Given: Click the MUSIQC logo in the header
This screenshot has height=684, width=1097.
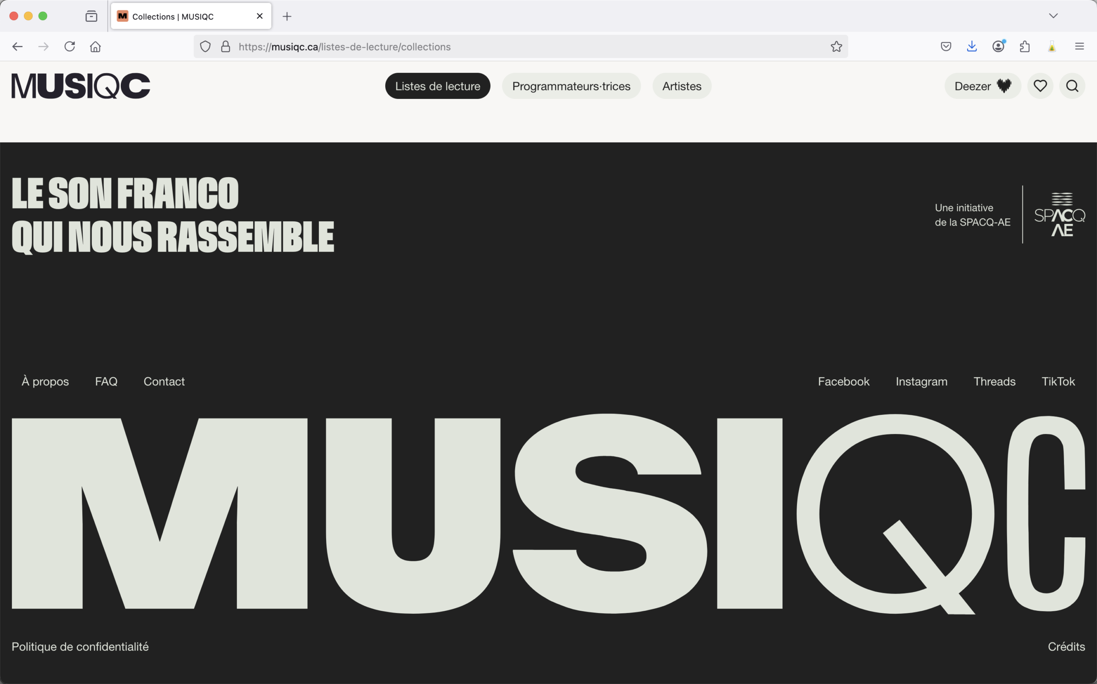Looking at the screenshot, I should point(81,86).
